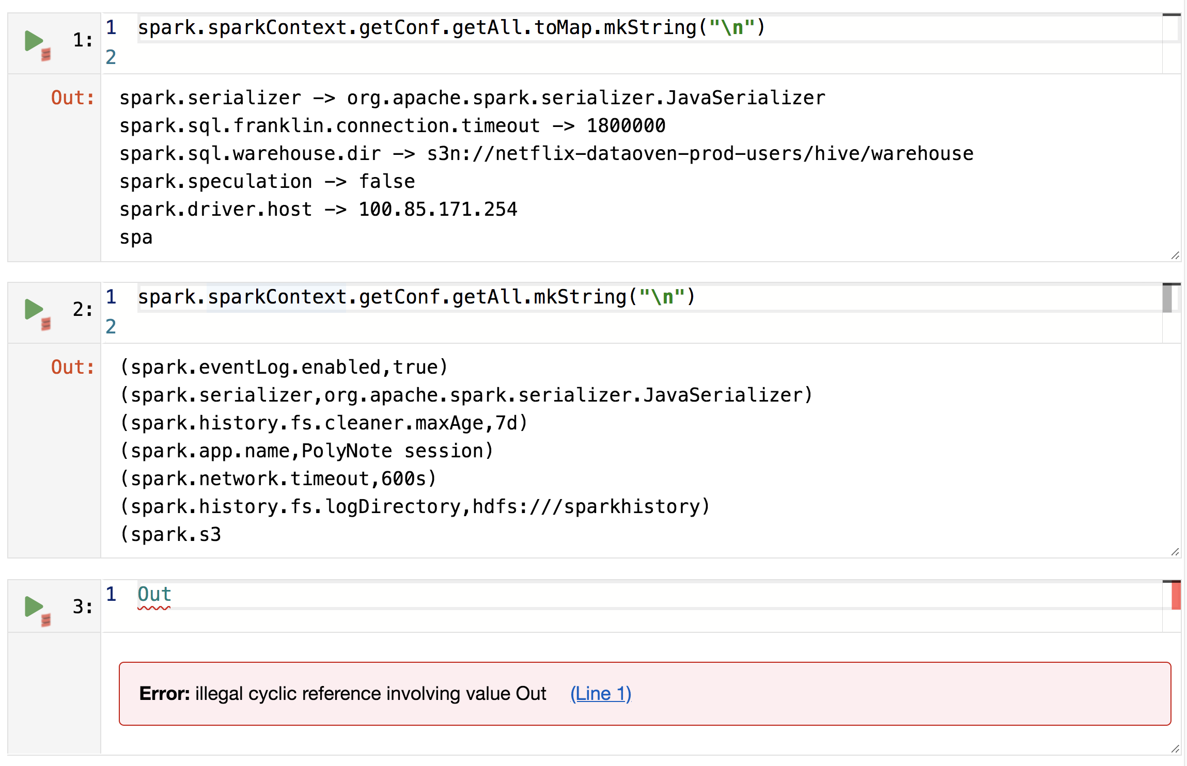The width and height of the screenshot is (1187, 766).
Task: Click the gray minimap marker in cell 2
Action: click(x=1167, y=298)
